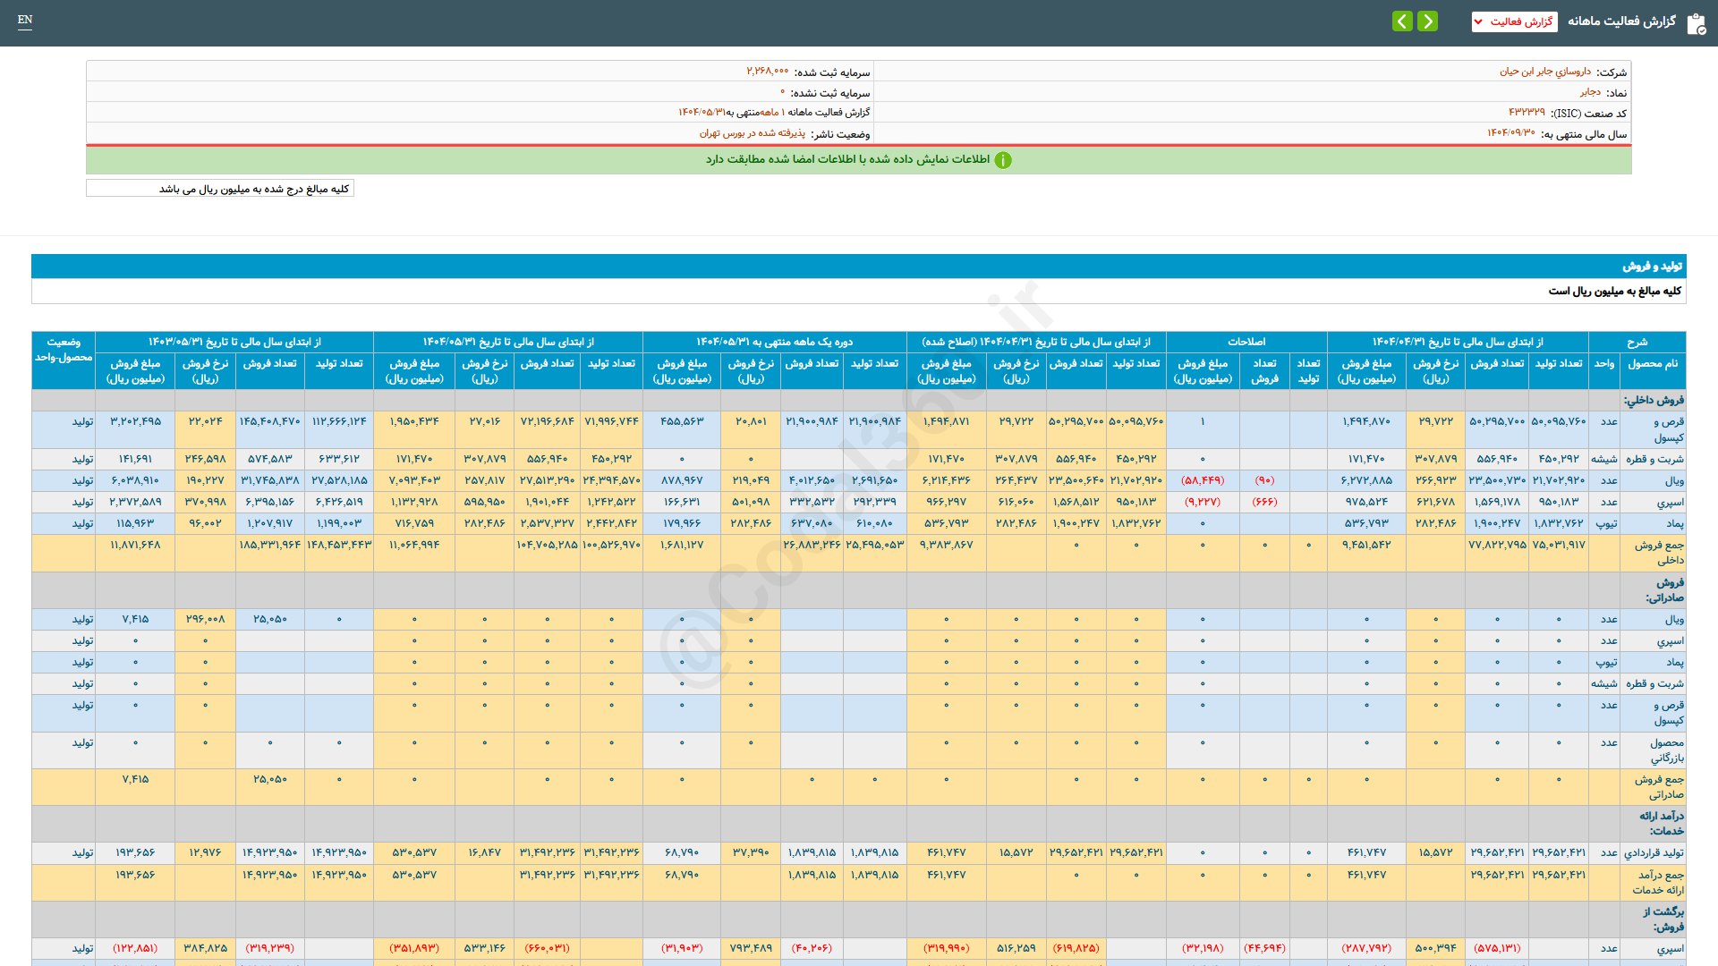The width and height of the screenshot is (1718, 966).
Task: Click the green left arrow navigation button
Action: click(1402, 21)
